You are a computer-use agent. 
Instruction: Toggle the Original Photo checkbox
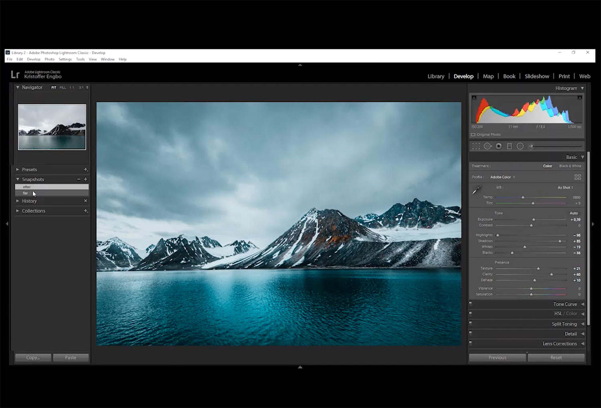click(473, 135)
